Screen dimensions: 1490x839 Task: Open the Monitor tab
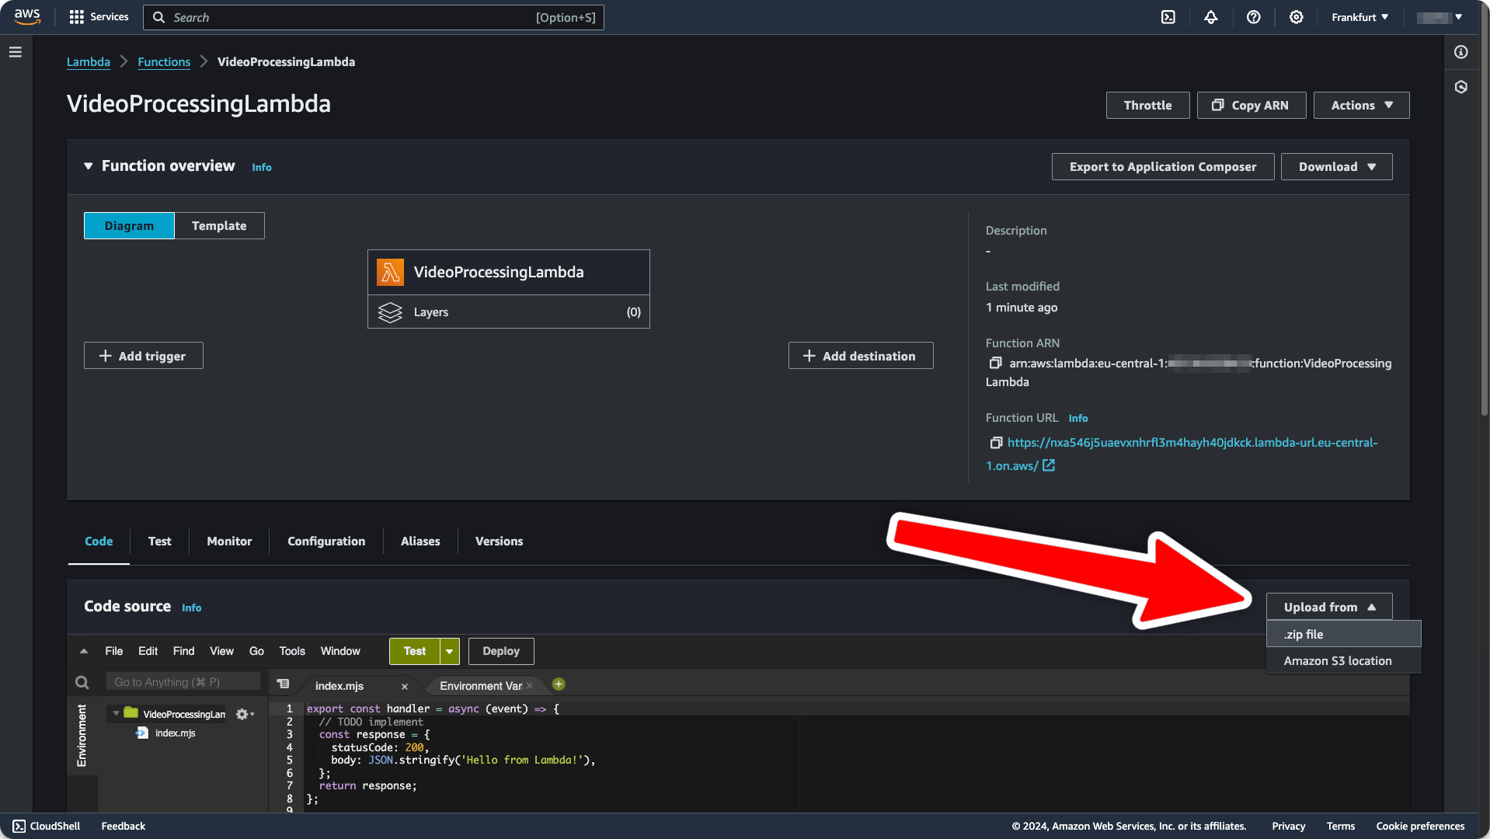tap(229, 541)
